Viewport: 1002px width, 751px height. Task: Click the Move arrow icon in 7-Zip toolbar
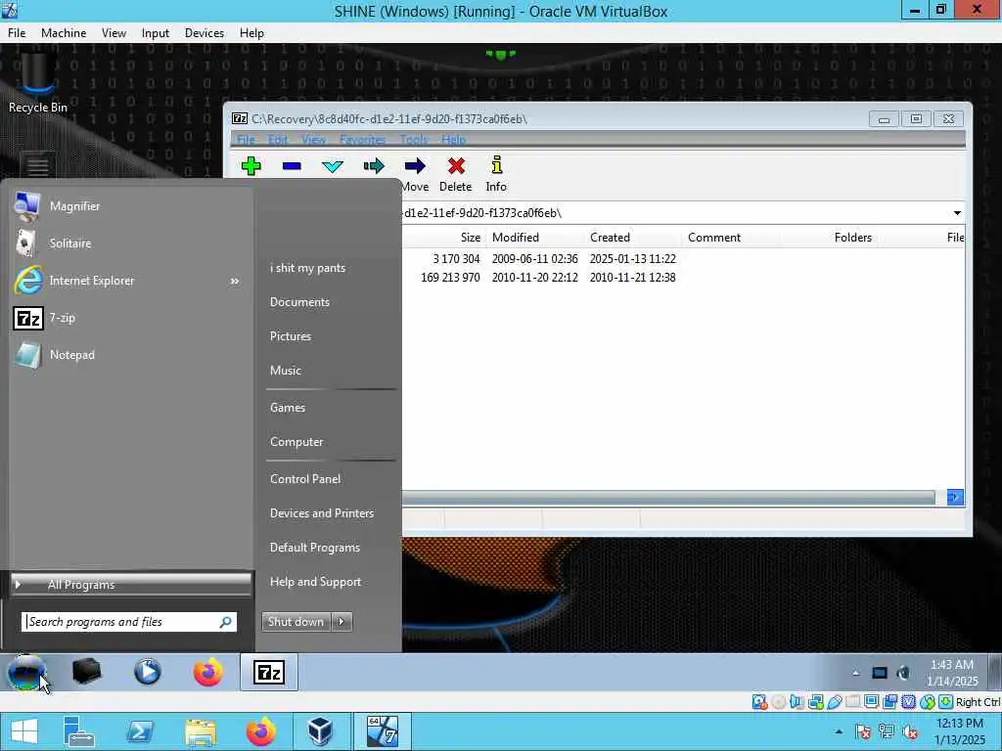(415, 166)
